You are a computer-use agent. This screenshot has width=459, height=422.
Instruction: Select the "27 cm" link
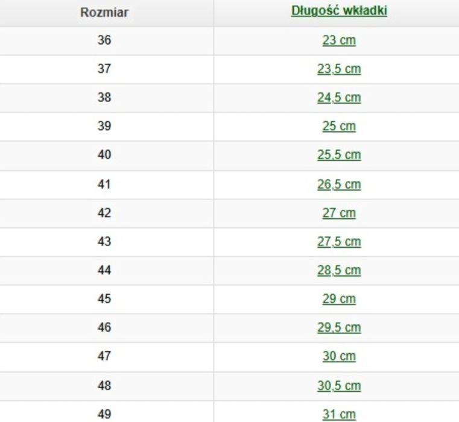[x=338, y=213]
